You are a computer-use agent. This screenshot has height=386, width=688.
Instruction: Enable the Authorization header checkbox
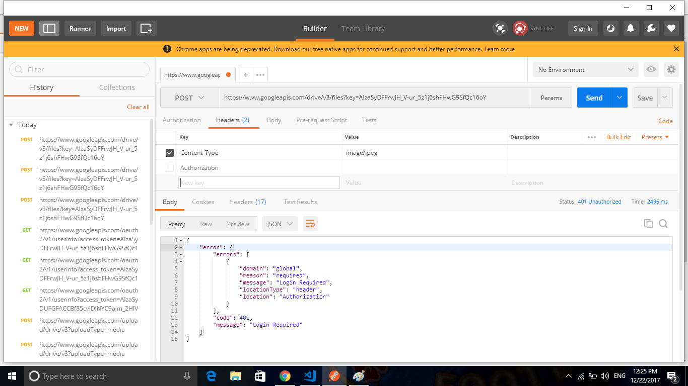click(170, 167)
